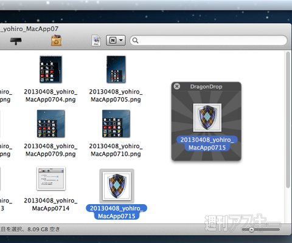Click file name 20130408_yohiro_MacApp0709.png
Viewport: 292px width, 243px height.
click(50, 150)
